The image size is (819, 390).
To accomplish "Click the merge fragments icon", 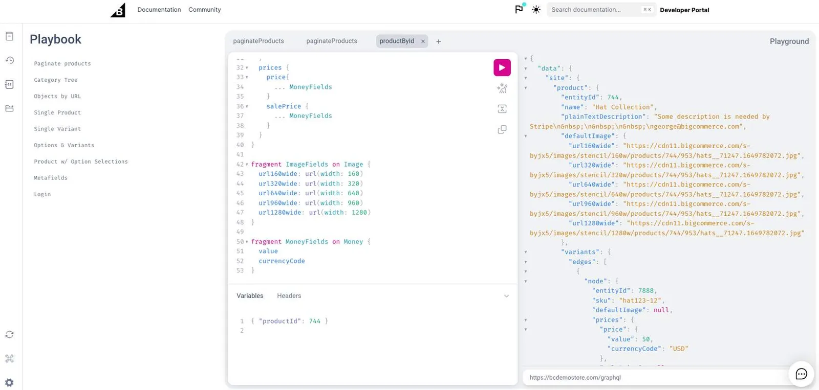I will click(x=502, y=109).
